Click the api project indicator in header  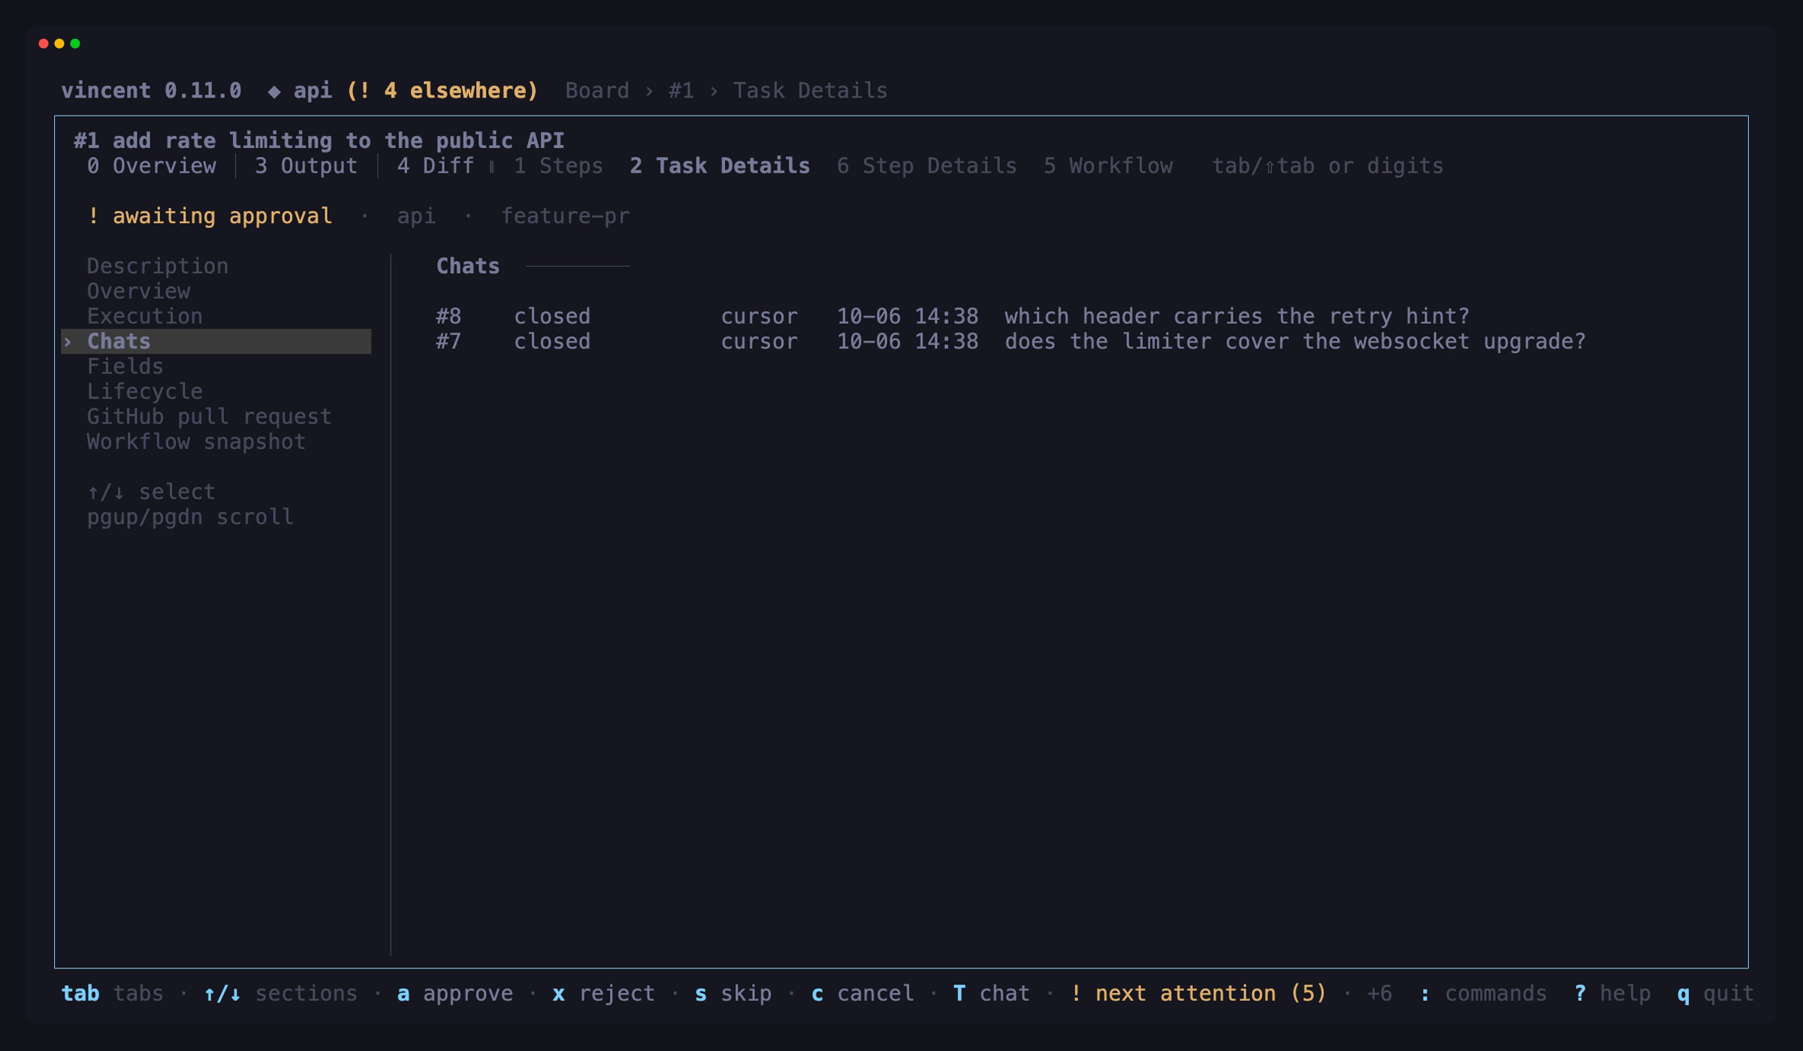300,91
